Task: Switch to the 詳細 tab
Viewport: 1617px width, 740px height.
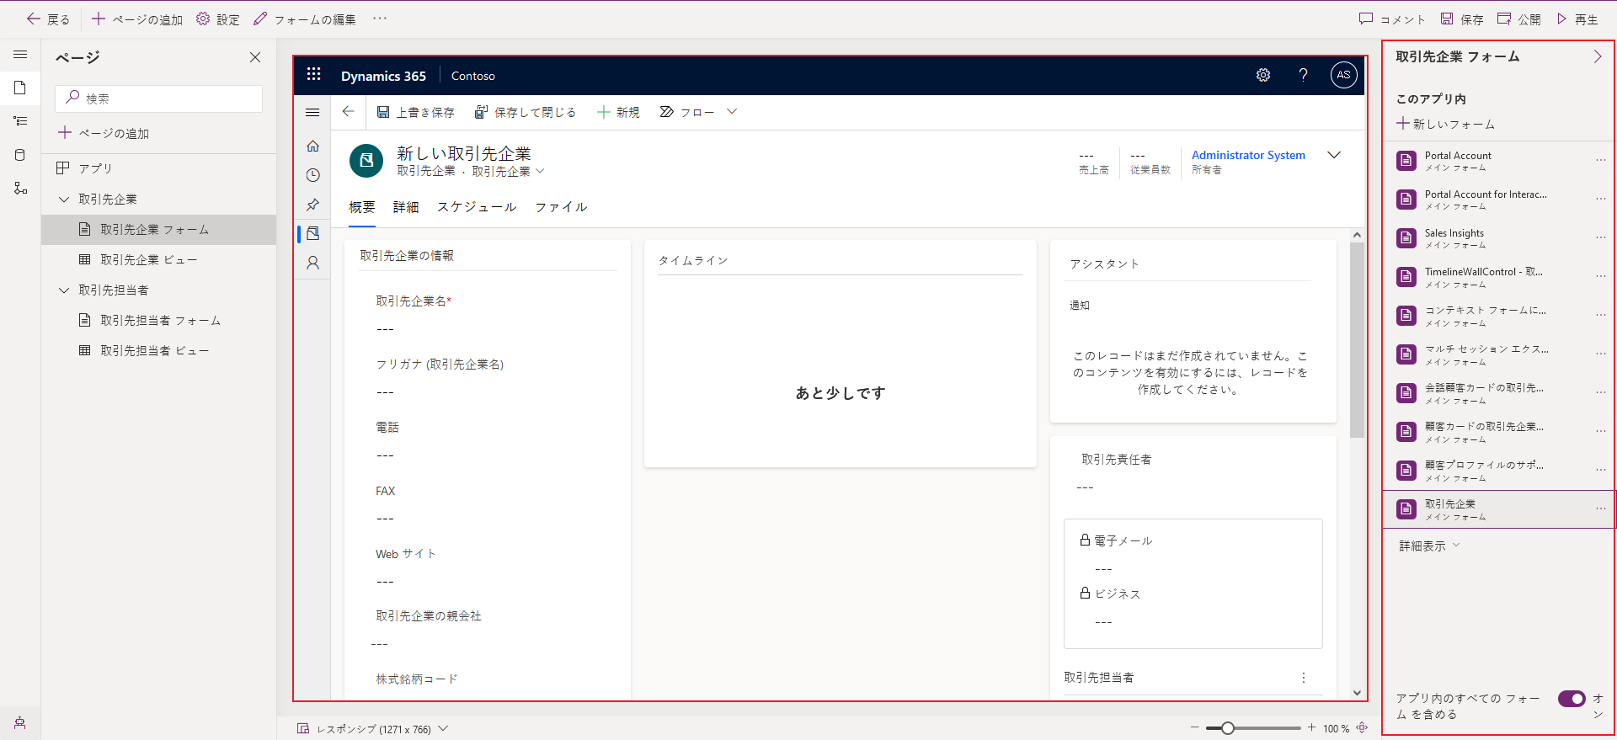Action: coord(406,207)
